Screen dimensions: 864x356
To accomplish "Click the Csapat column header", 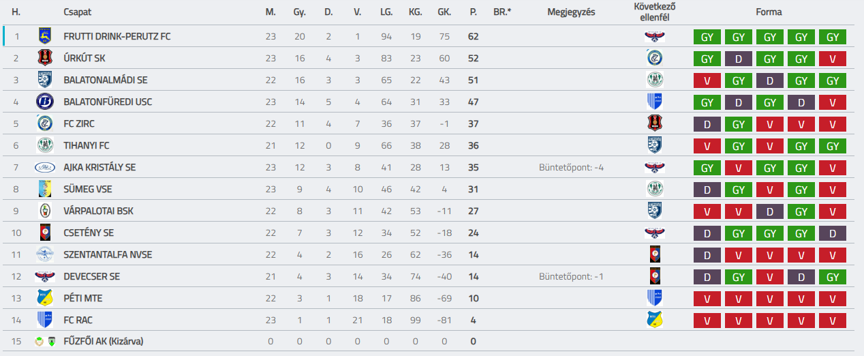I will [77, 12].
